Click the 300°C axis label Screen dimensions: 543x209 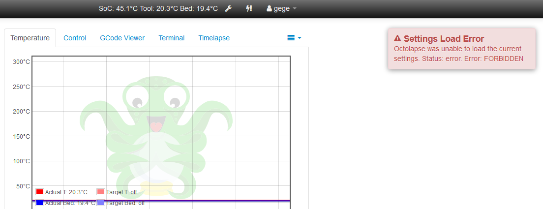[22, 62]
